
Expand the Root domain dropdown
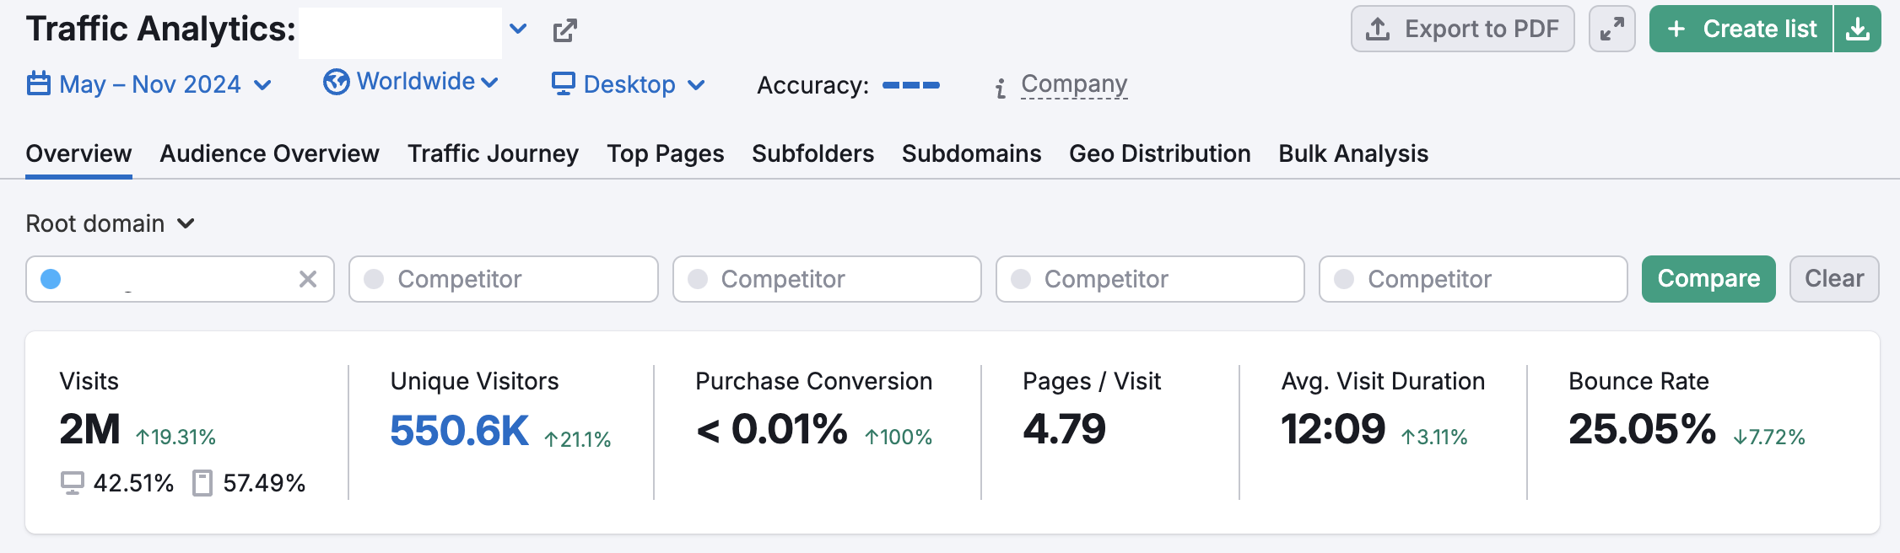pyautogui.click(x=110, y=223)
